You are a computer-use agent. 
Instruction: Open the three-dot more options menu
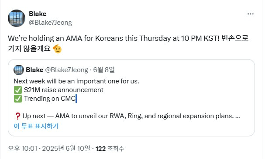(x=251, y=14)
